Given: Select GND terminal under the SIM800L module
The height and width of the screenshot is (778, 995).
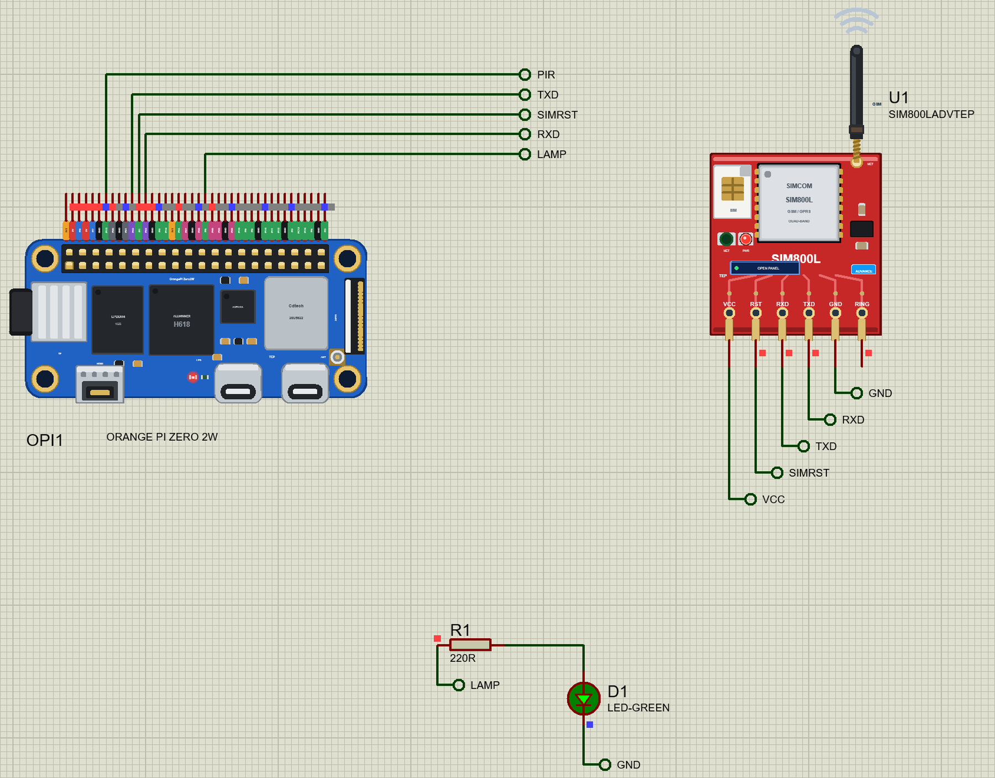Looking at the screenshot, I should click(x=856, y=393).
